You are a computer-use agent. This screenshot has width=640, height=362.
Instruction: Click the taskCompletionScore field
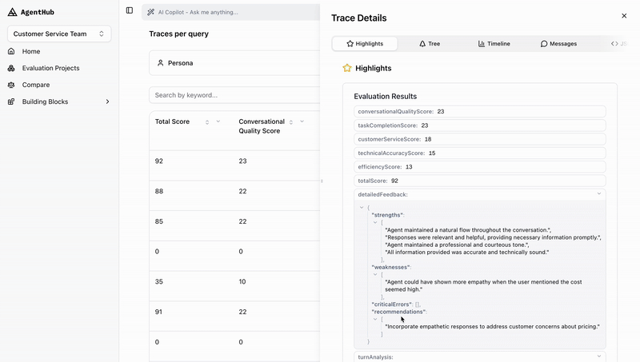[479, 125]
